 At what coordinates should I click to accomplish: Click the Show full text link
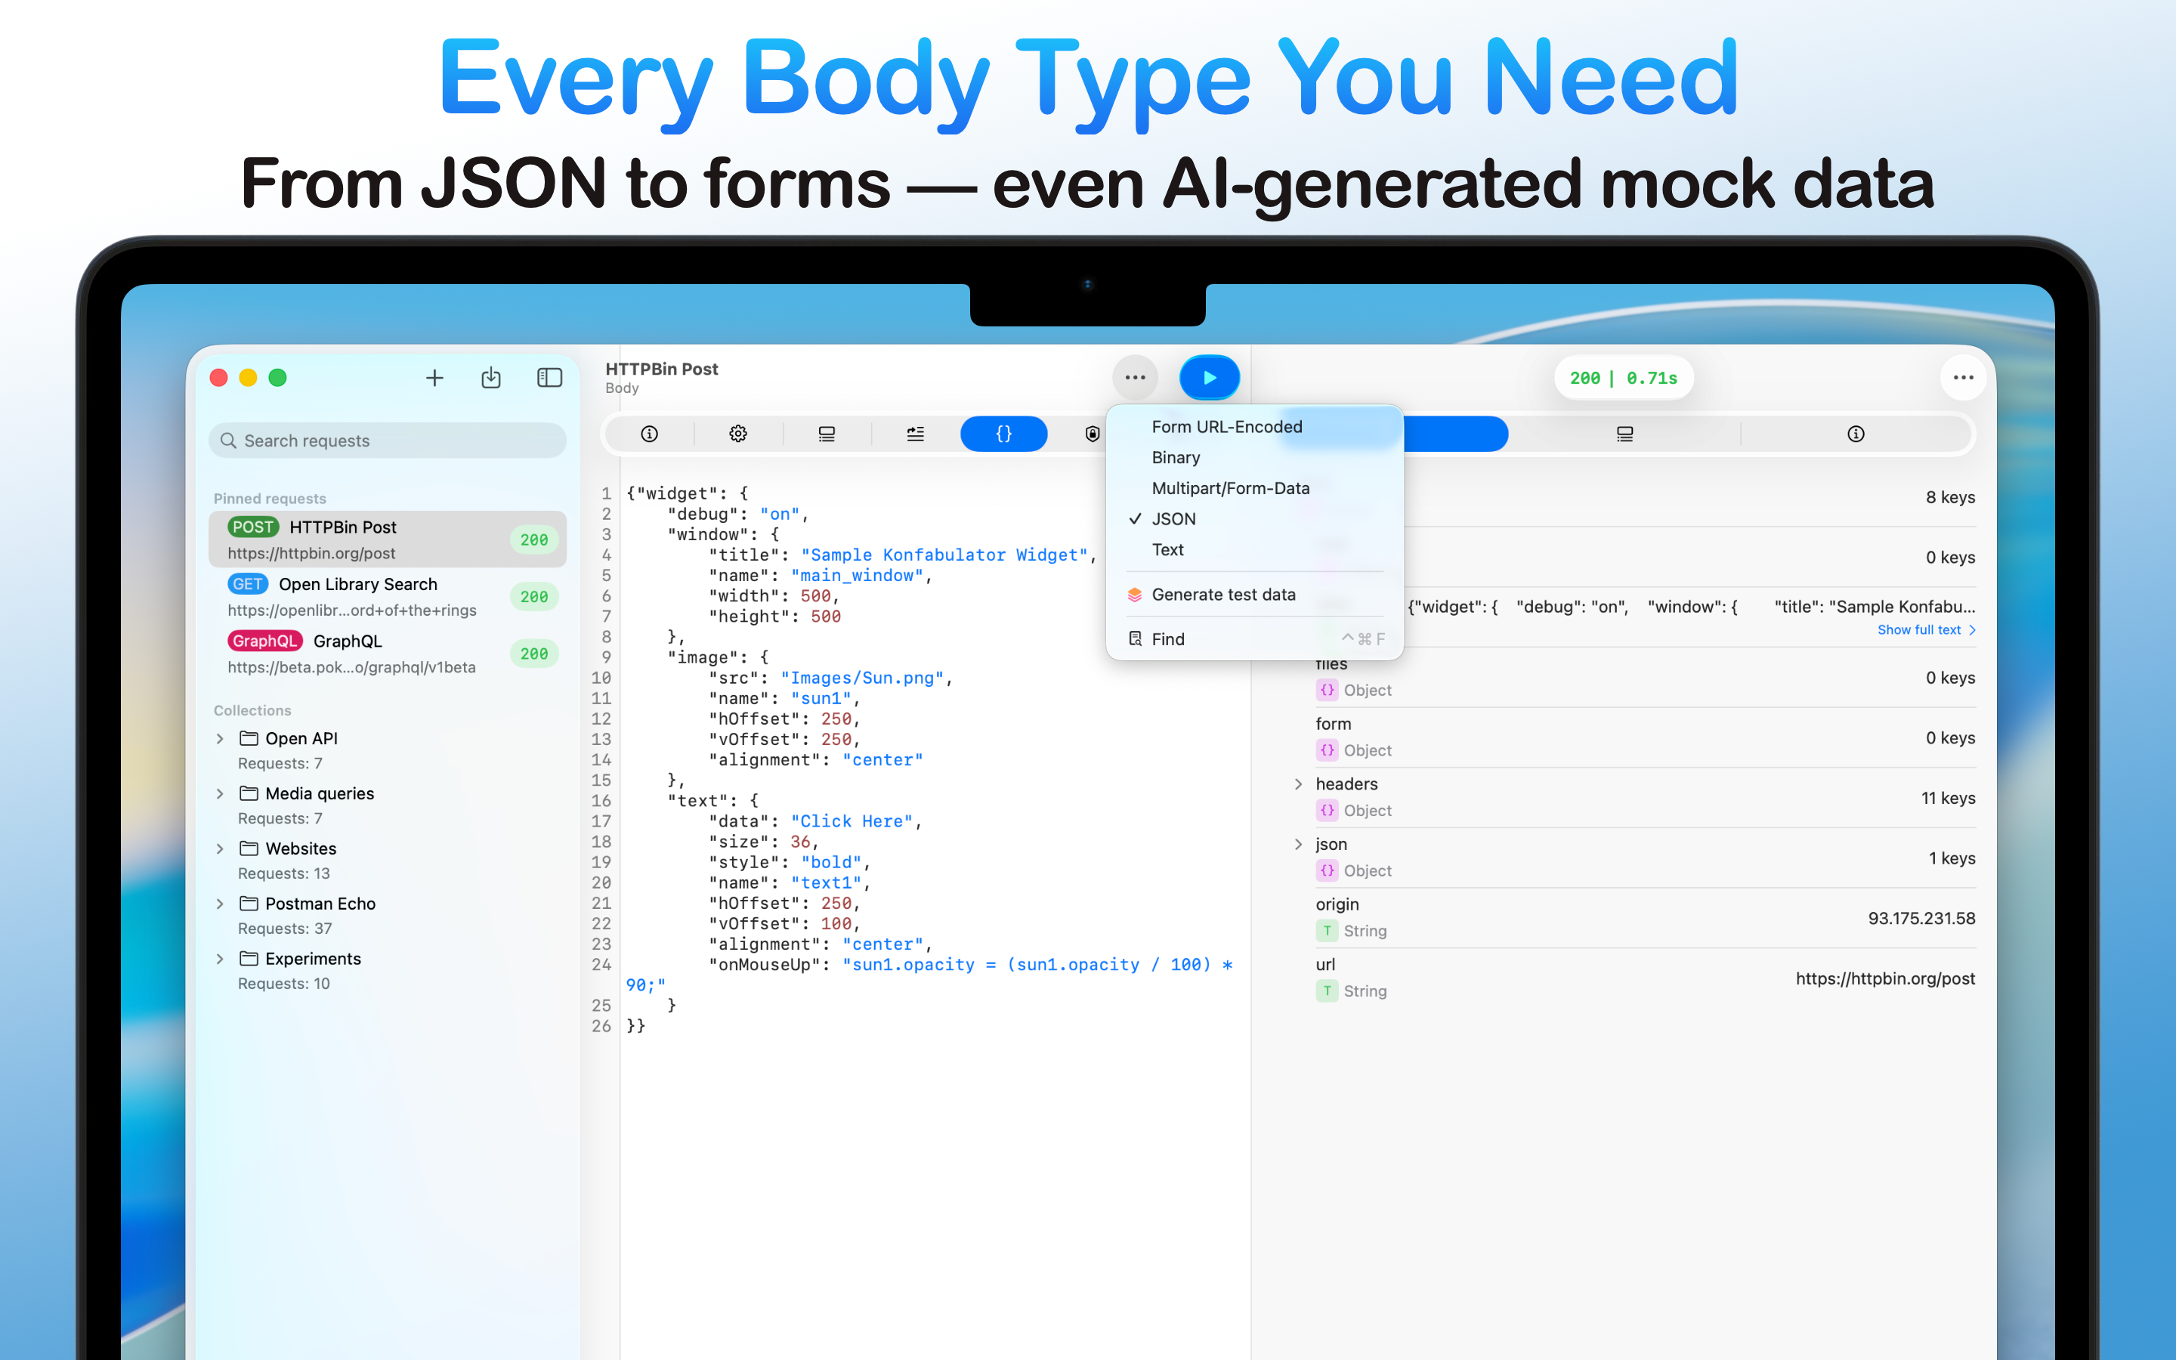[x=1925, y=629]
